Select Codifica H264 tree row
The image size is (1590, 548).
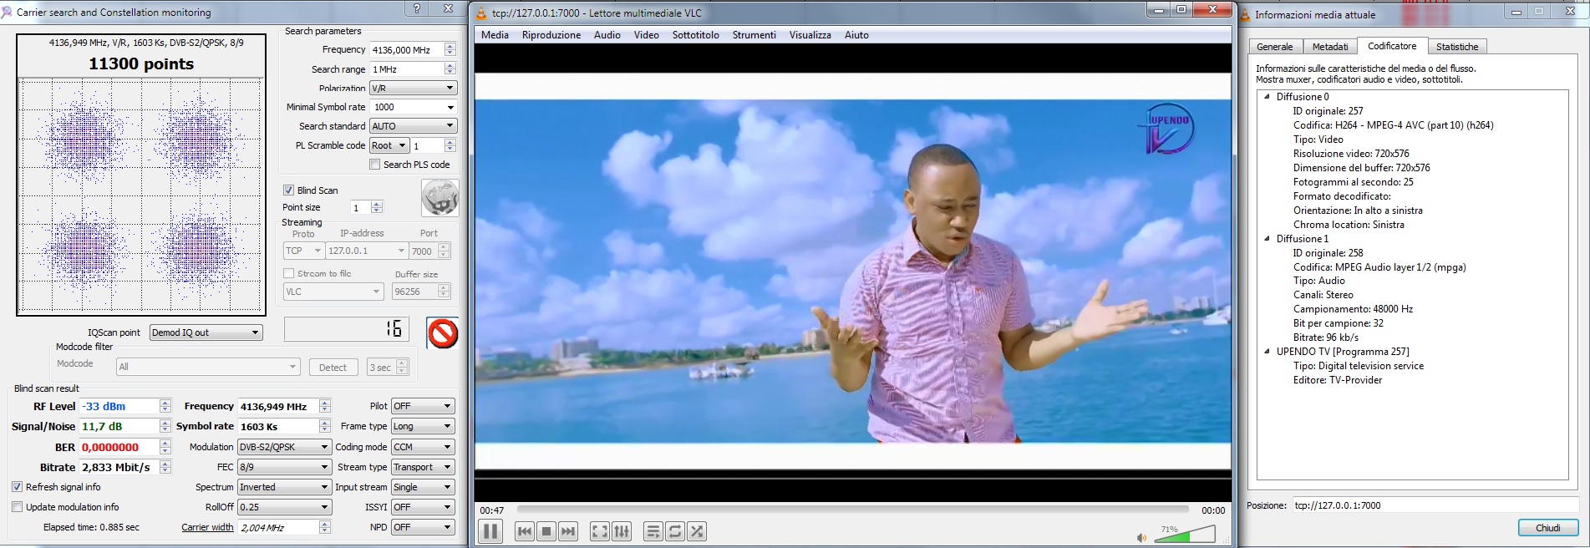click(x=1393, y=125)
